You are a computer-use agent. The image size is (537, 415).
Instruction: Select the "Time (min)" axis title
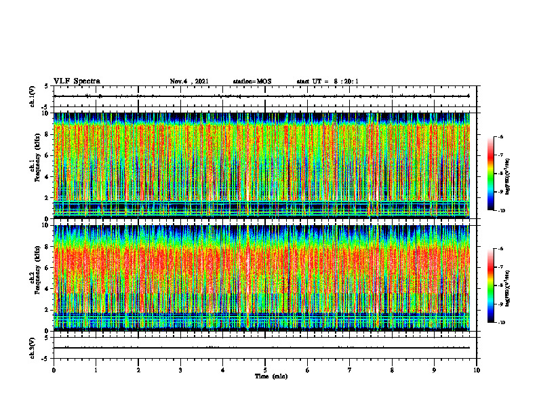pos(271,376)
